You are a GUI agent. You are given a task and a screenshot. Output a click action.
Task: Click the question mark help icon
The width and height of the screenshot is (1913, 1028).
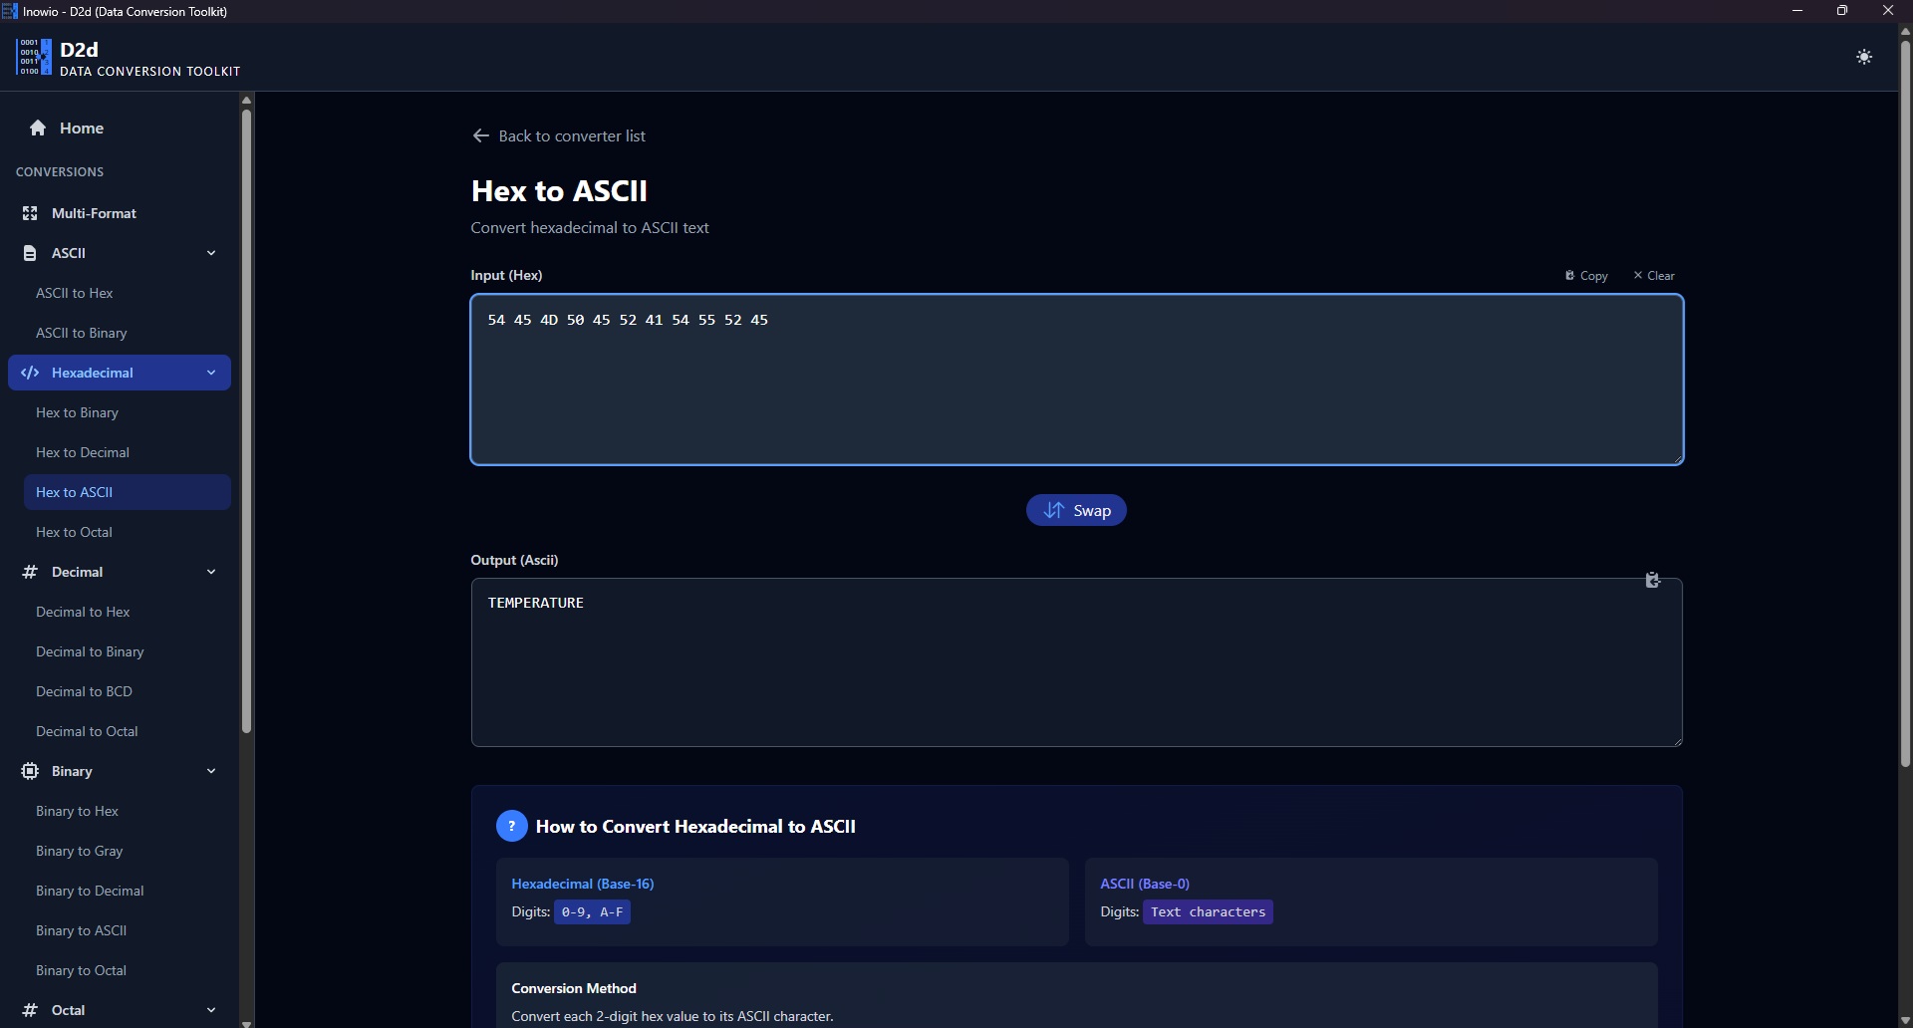coord(511,826)
